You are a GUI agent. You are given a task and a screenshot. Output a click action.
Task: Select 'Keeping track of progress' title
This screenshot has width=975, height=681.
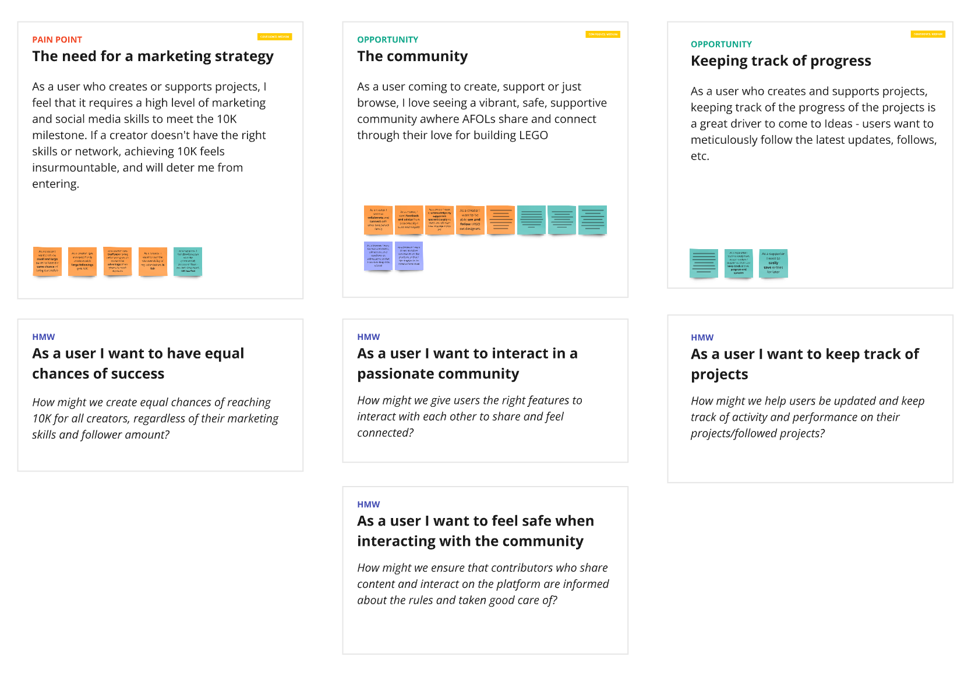click(x=780, y=61)
